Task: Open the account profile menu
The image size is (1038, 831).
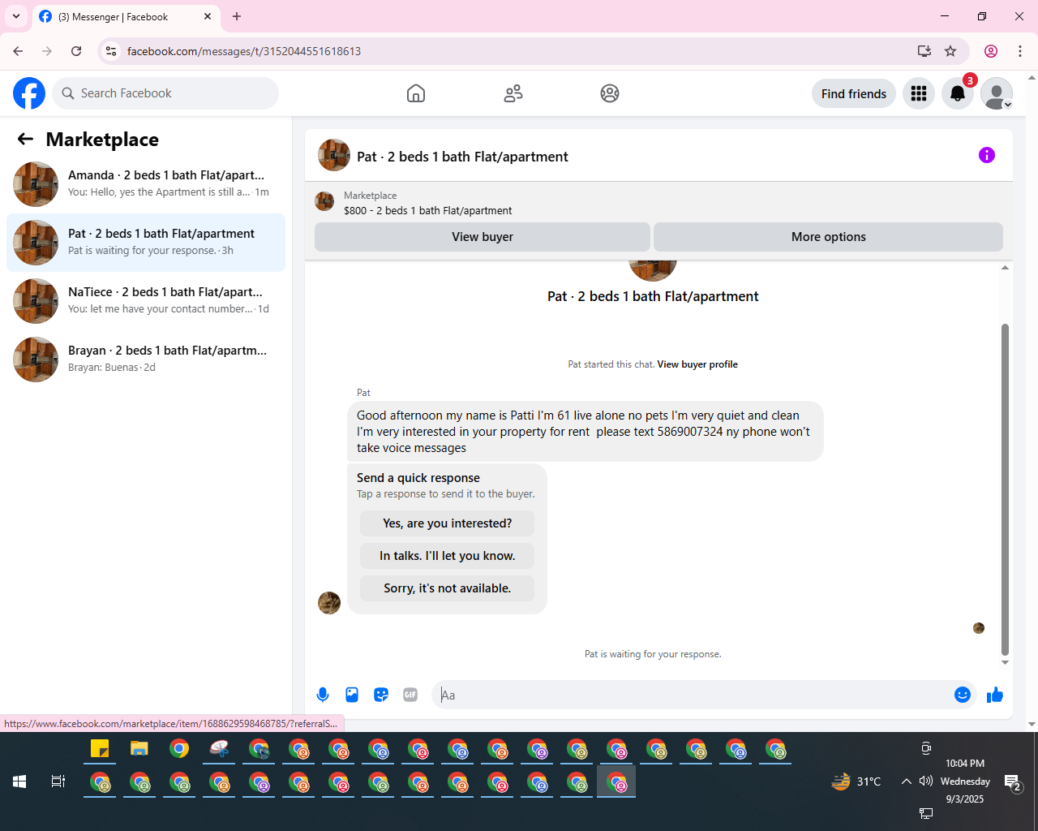Action: coord(997,93)
